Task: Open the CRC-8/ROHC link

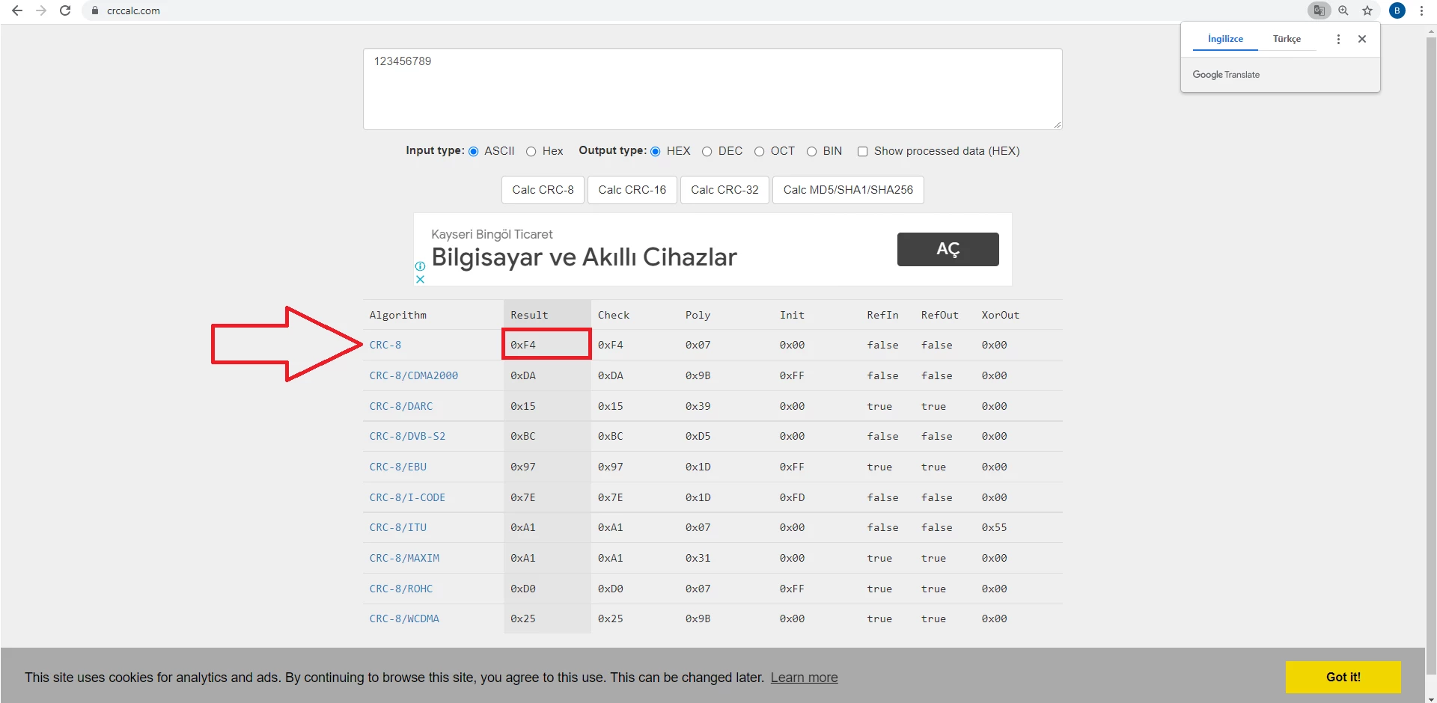Action: [x=400, y=589]
